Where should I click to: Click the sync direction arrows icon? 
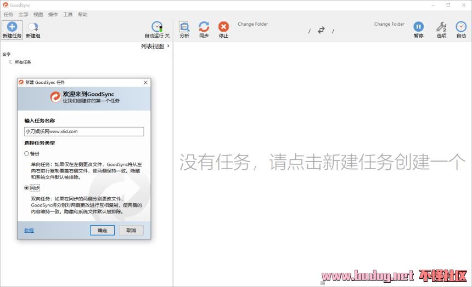coord(321,30)
